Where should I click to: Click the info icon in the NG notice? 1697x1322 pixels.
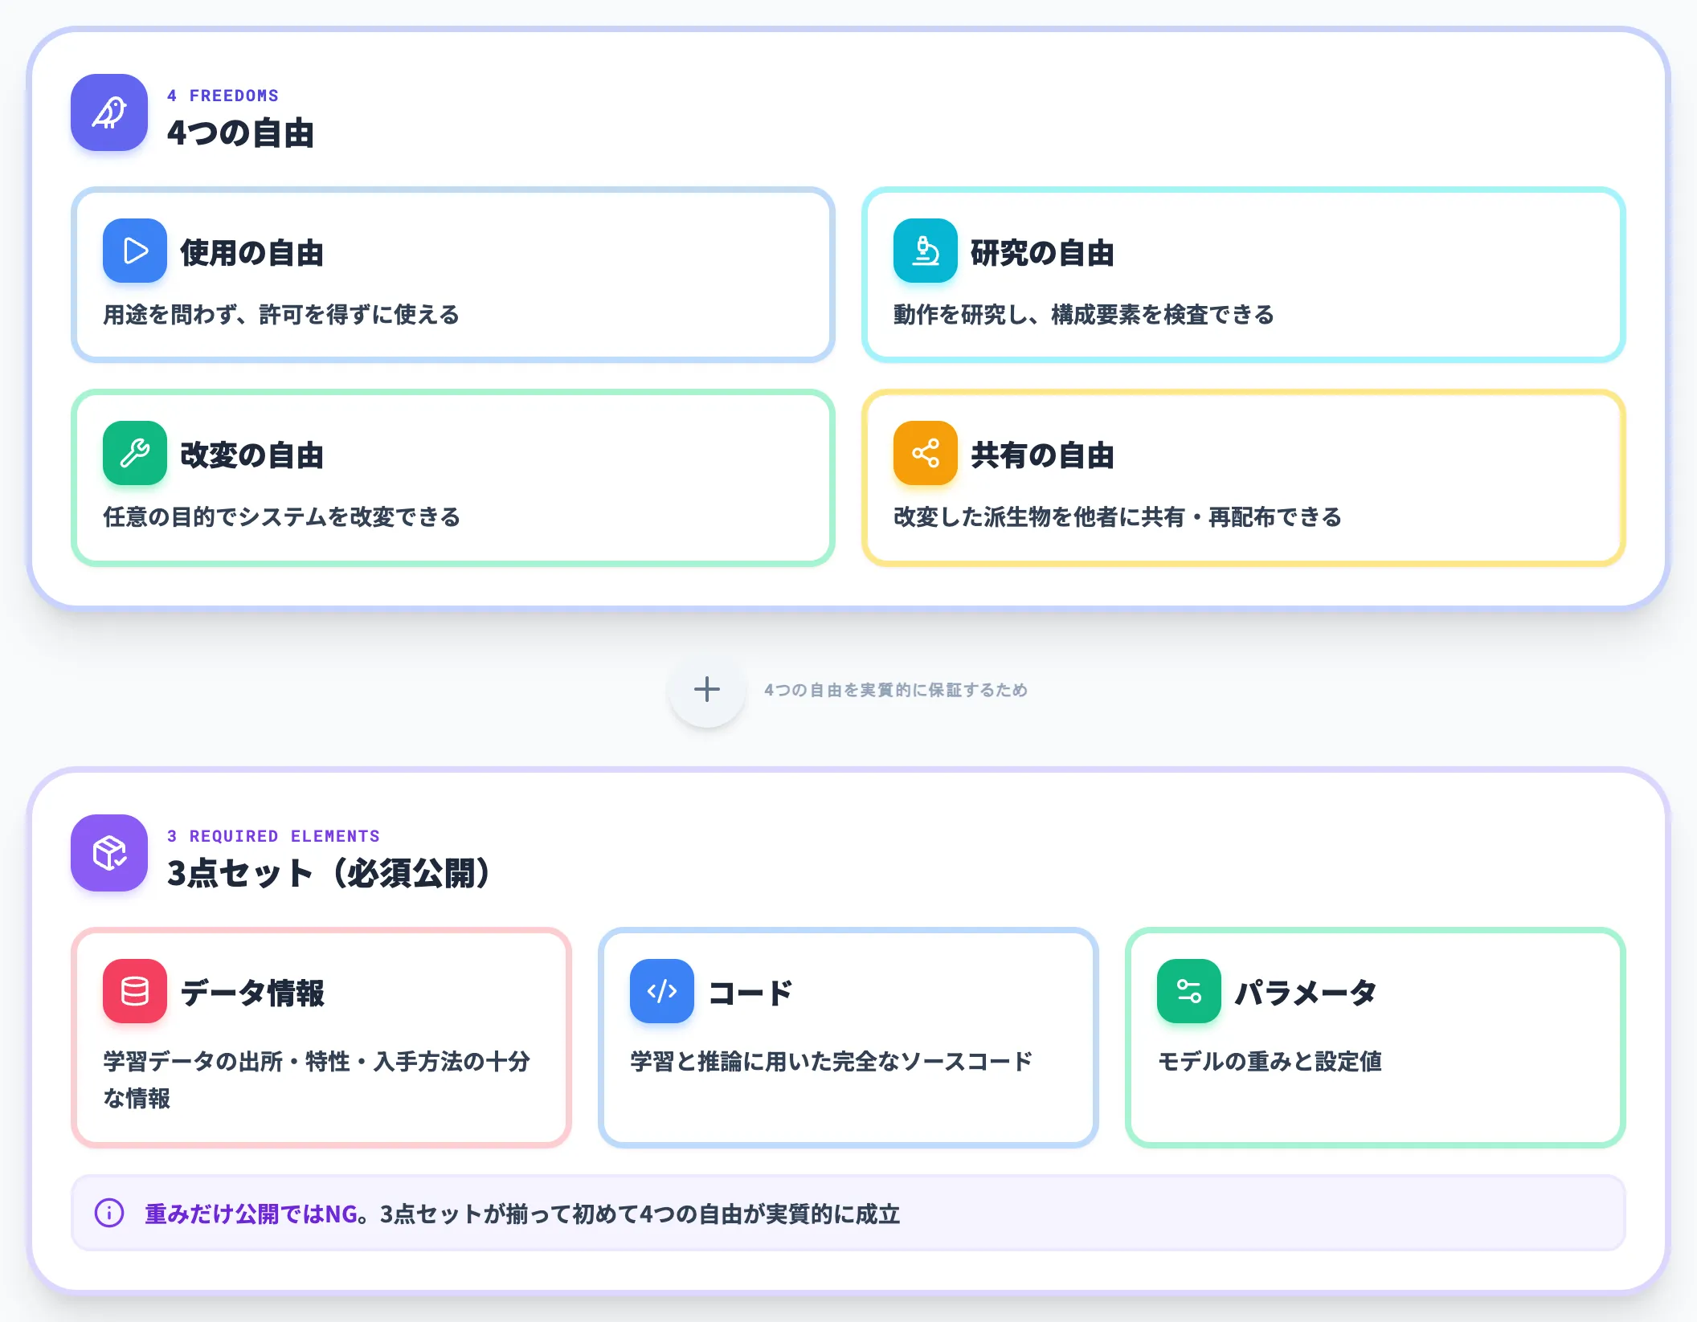109,1213
